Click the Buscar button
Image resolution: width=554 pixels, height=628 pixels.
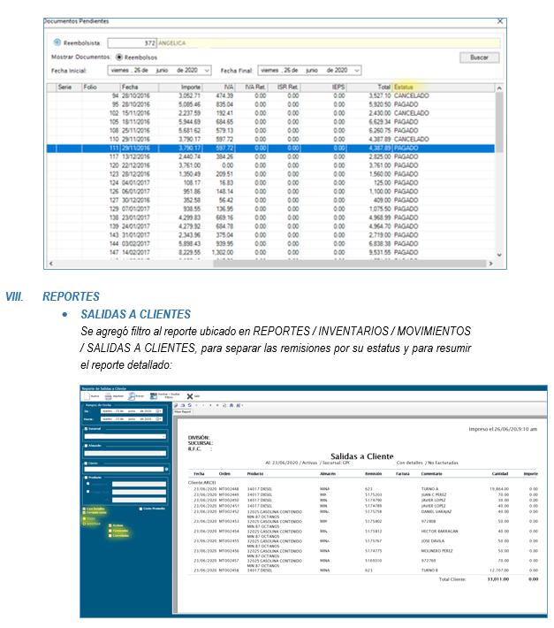pos(479,57)
